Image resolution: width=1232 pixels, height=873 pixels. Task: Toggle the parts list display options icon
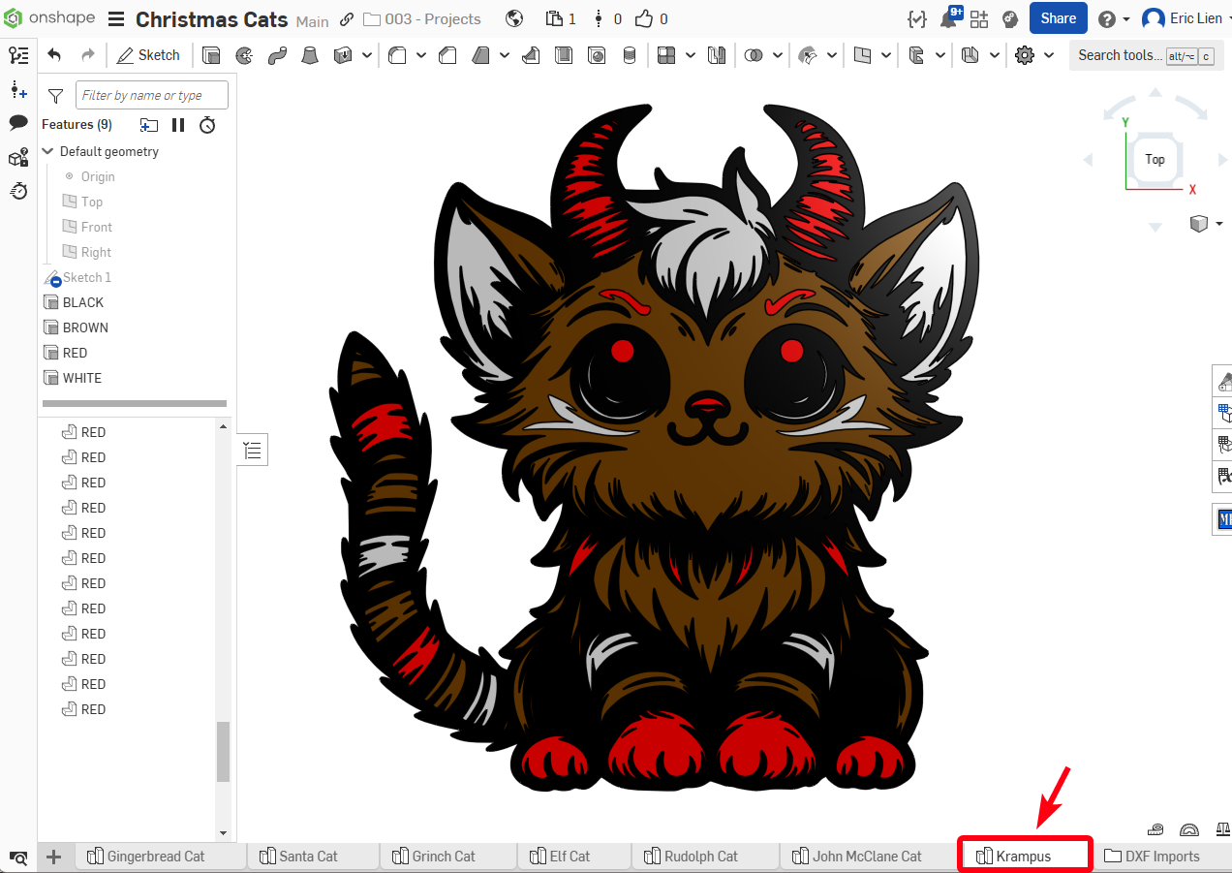(x=252, y=450)
